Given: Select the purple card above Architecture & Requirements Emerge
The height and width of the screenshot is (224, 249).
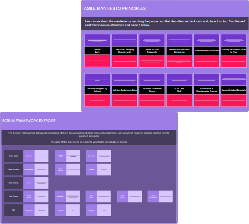Looking at the screenshot, I should [x=206, y=79].
